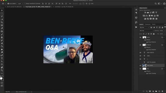
Task: Add layer mask button at panel bottom
Action: pos(150,91)
